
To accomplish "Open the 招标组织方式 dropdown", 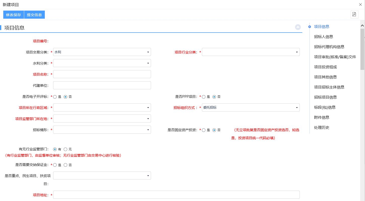I will point(250,107).
